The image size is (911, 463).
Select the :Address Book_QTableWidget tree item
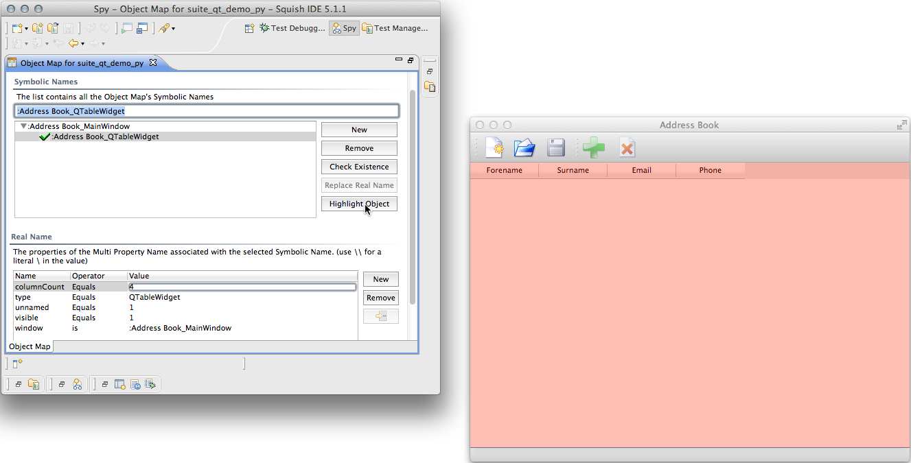point(106,136)
